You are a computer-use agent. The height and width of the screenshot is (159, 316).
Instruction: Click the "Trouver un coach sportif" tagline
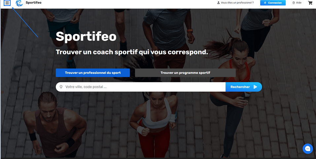pos(132,52)
